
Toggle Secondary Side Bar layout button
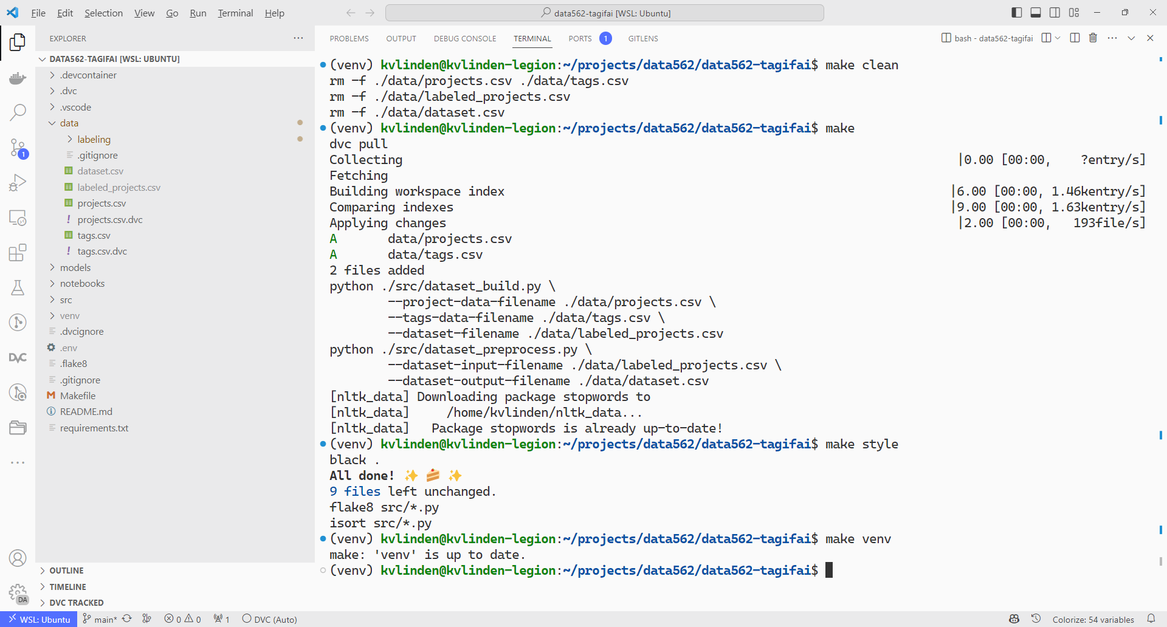point(1055,13)
